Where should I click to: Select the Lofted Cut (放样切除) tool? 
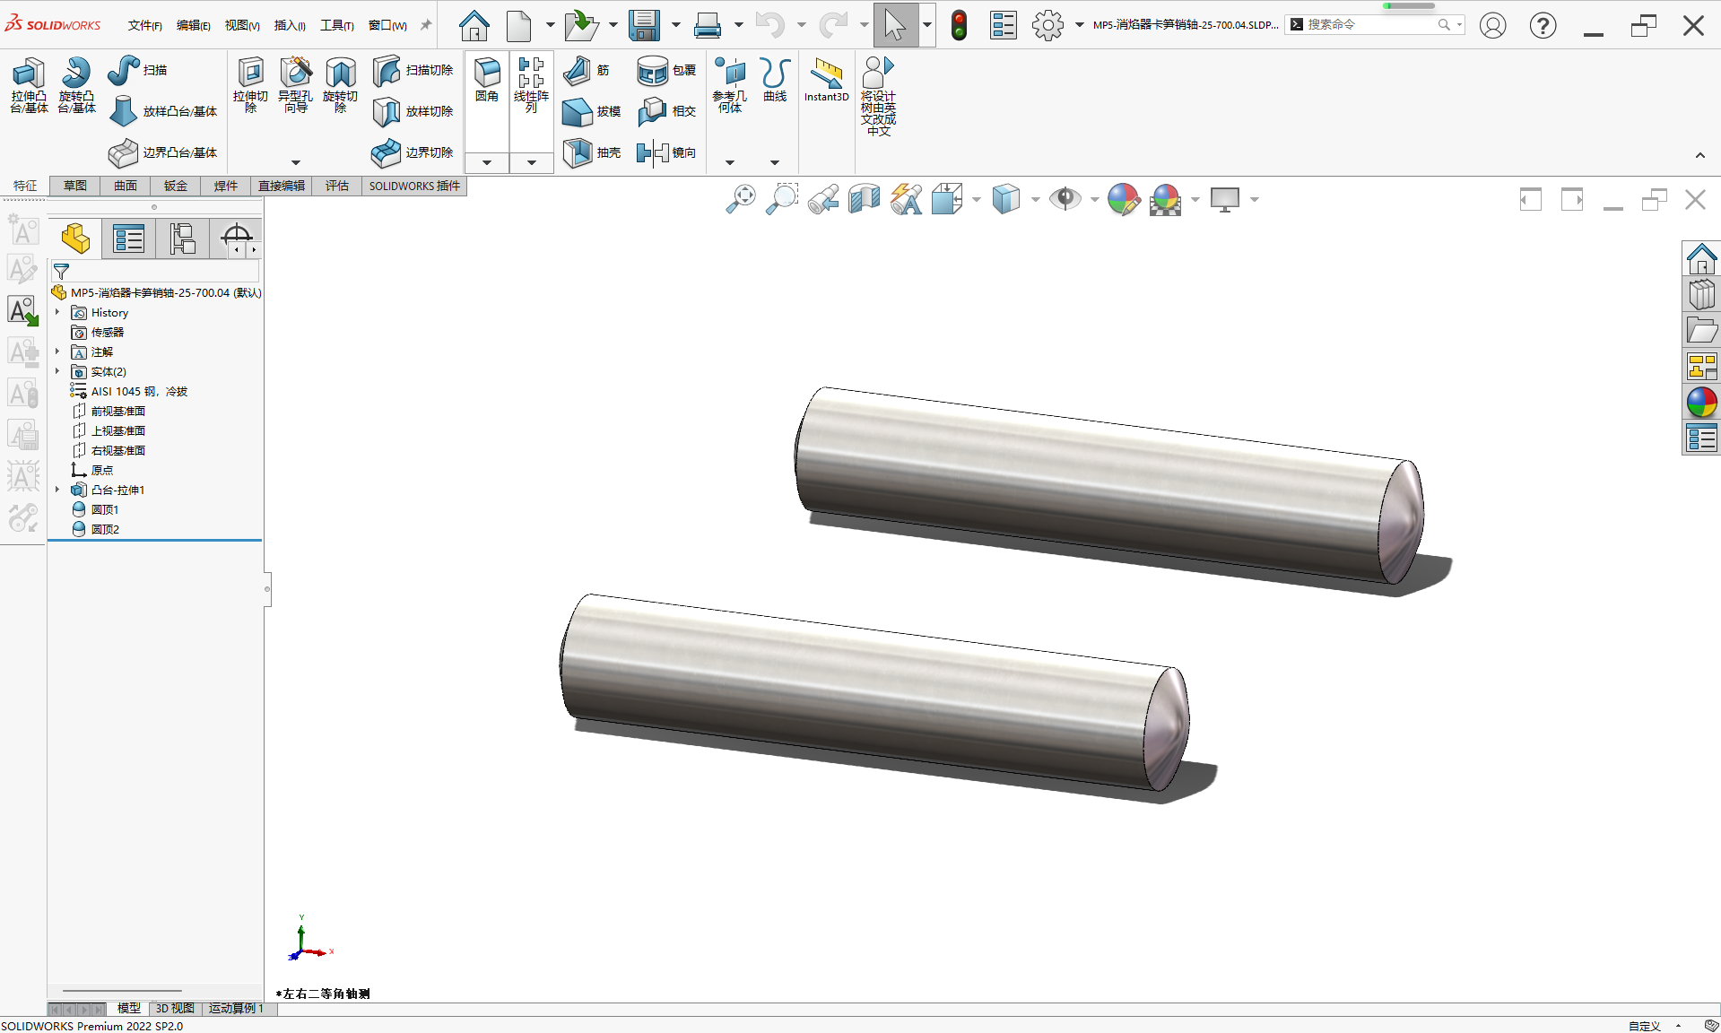[x=413, y=111]
